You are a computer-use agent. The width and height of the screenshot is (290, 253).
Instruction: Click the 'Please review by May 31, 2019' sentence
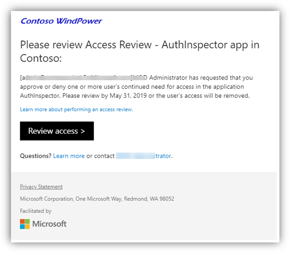tap(156, 96)
